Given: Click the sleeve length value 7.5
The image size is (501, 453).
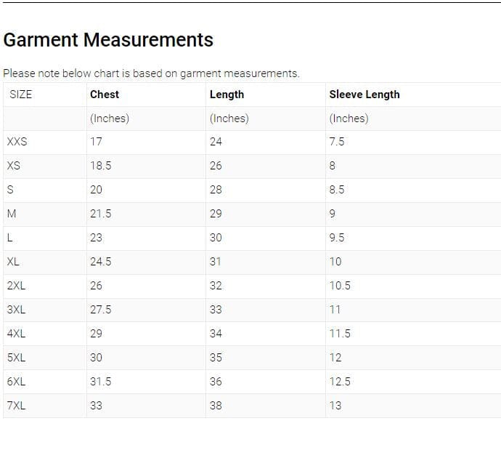Looking at the screenshot, I should (337, 142).
